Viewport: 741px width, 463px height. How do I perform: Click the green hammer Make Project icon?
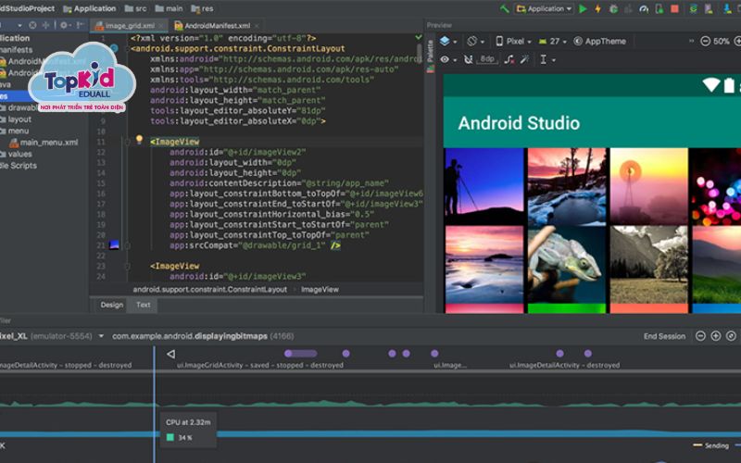click(x=504, y=8)
